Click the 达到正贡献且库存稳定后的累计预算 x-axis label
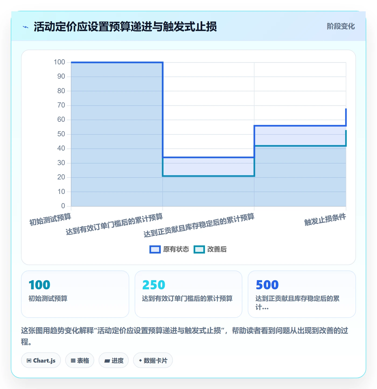 coord(199,225)
